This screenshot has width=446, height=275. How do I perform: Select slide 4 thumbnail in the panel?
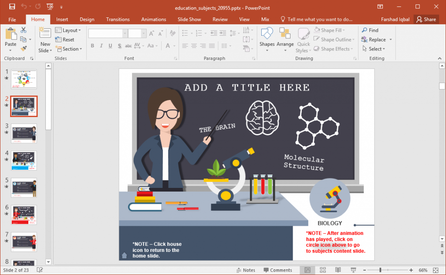[x=24, y=160]
